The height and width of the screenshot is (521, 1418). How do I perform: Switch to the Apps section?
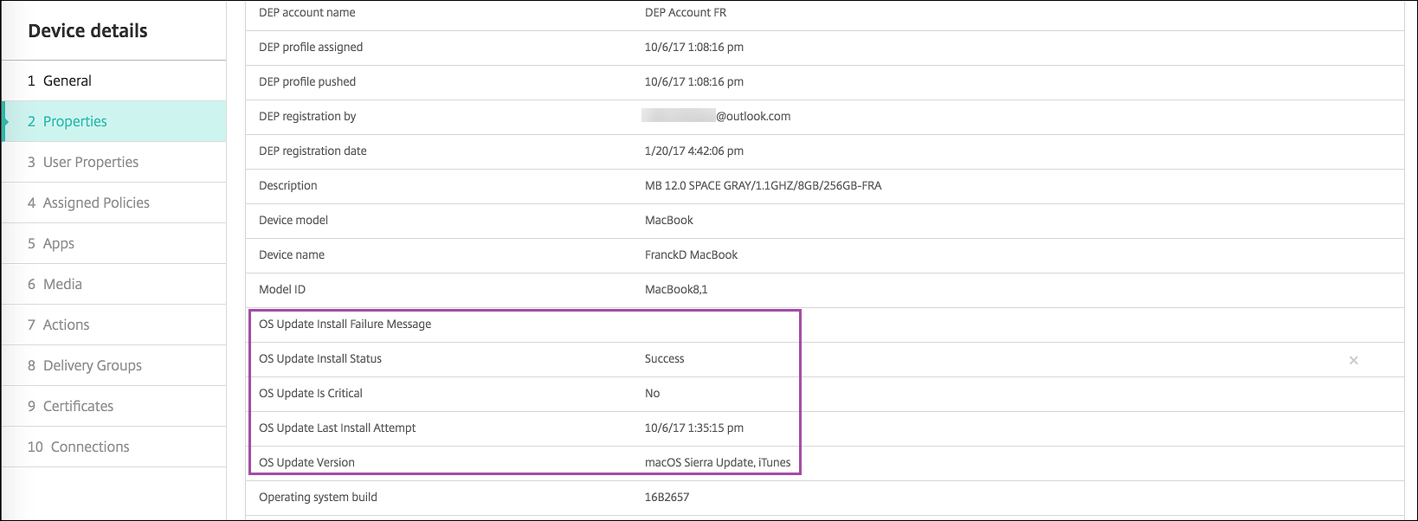pos(59,243)
